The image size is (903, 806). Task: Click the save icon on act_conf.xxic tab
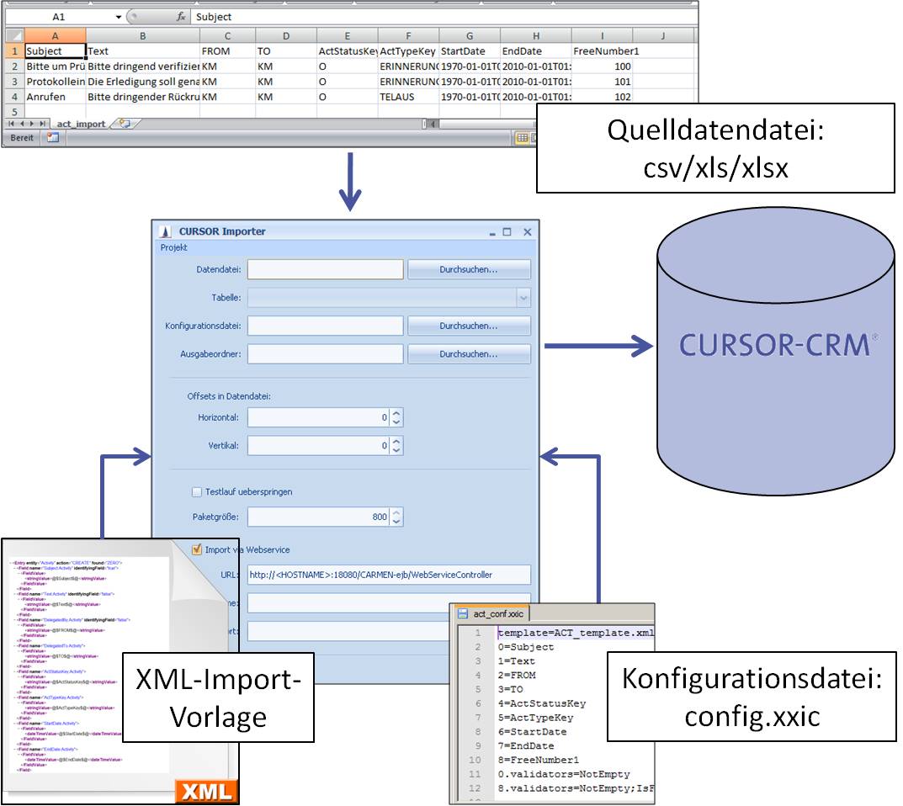(x=462, y=613)
